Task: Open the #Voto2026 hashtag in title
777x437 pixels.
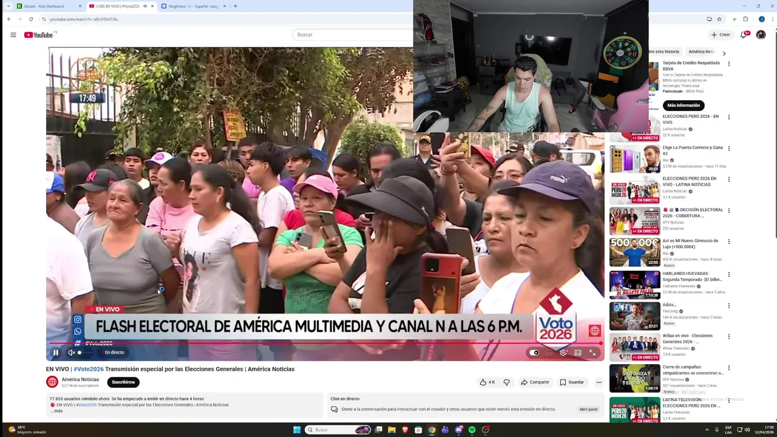Action: tap(89, 369)
